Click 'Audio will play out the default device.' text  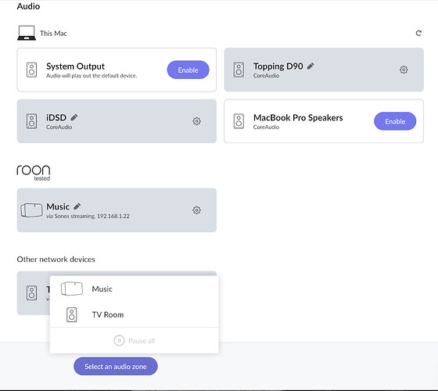click(92, 76)
